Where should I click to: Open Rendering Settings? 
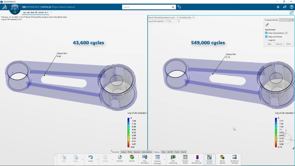coord(234,159)
